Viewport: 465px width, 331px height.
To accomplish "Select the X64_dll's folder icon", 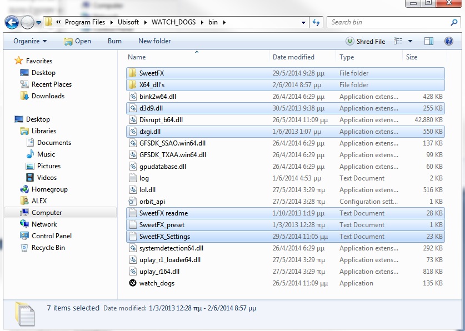I will click(132, 85).
